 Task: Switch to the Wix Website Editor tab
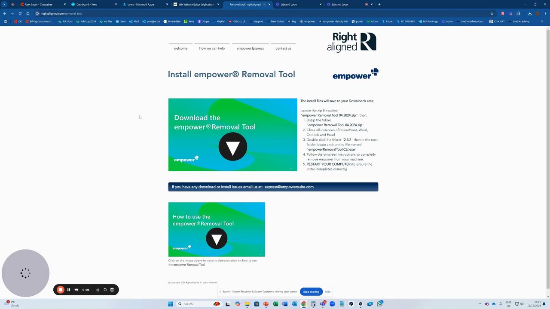(196, 4)
